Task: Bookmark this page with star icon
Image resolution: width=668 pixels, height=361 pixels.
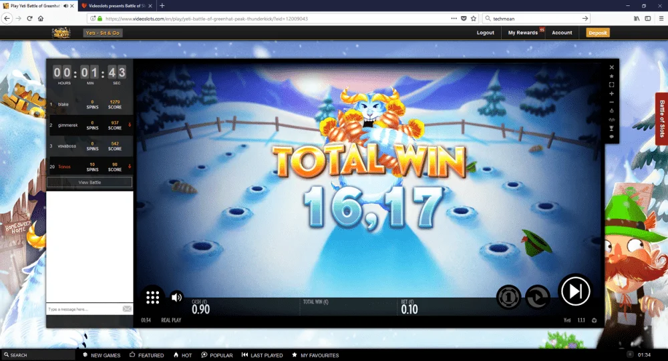Action: (474, 19)
